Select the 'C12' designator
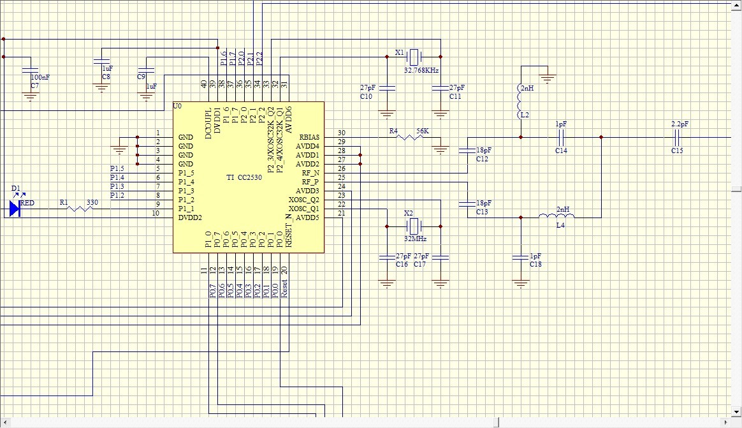Screen dimensions: 742x428 click(482, 159)
